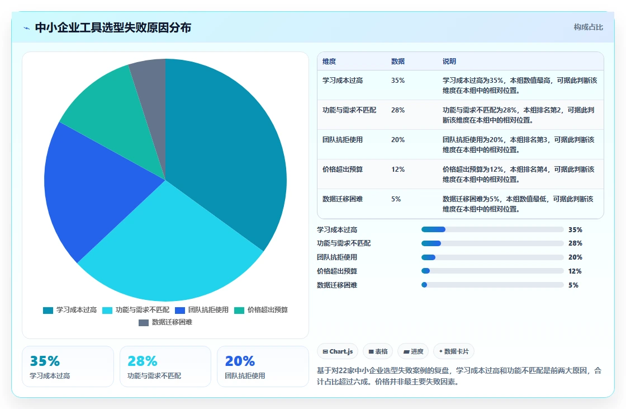
Task: Click the 35% value in table
Action: point(398,81)
